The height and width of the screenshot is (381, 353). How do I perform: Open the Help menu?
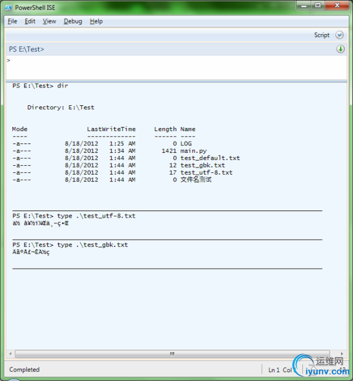coord(96,21)
